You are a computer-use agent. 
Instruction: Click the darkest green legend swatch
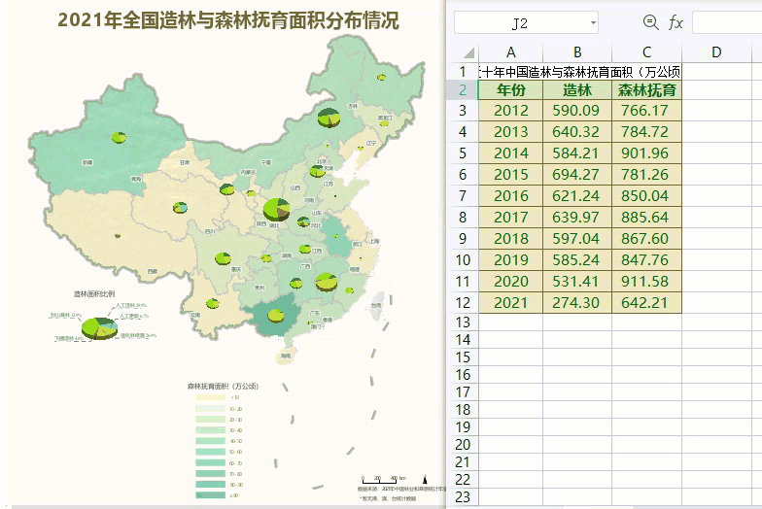(x=211, y=495)
